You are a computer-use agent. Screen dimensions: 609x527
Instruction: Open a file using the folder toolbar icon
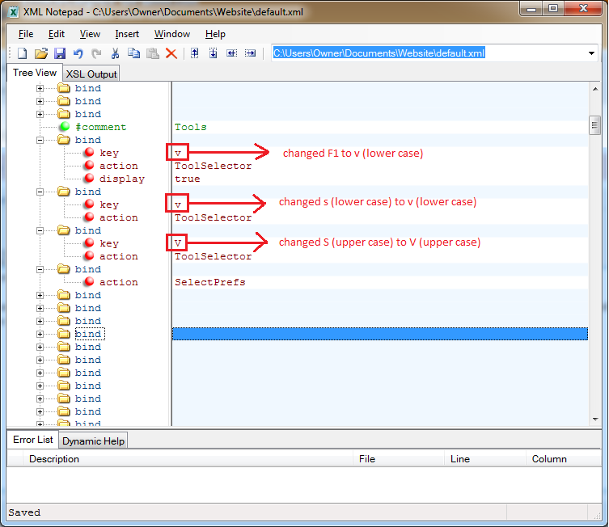(40, 53)
